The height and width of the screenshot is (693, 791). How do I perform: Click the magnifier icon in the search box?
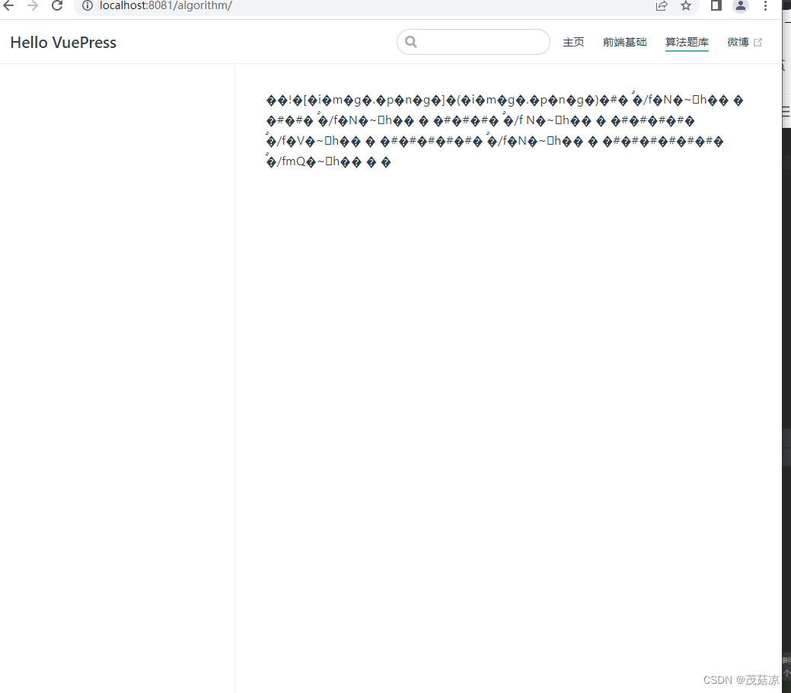411,42
